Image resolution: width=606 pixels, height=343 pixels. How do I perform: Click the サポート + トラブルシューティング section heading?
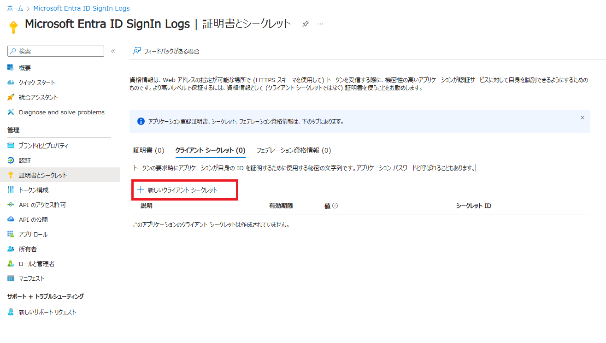45,296
